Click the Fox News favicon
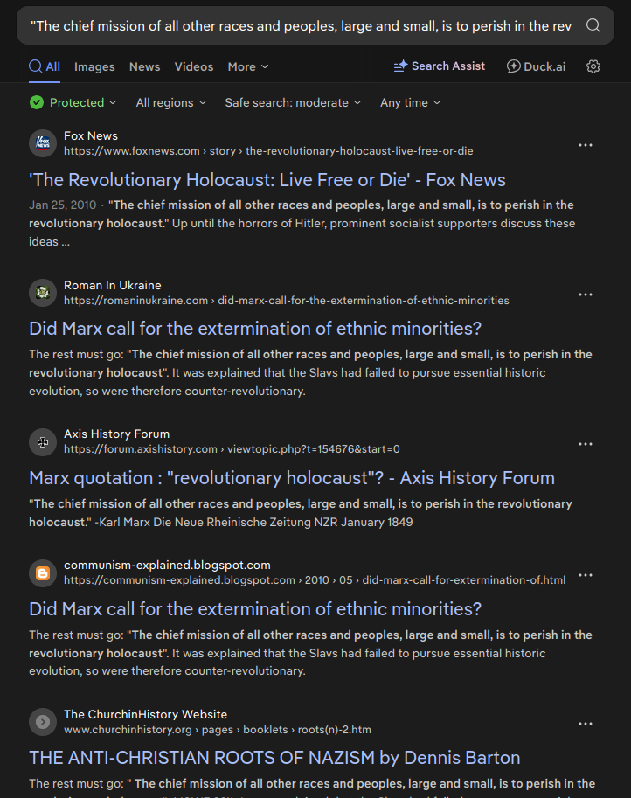This screenshot has height=798, width=631. tap(42, 143)
